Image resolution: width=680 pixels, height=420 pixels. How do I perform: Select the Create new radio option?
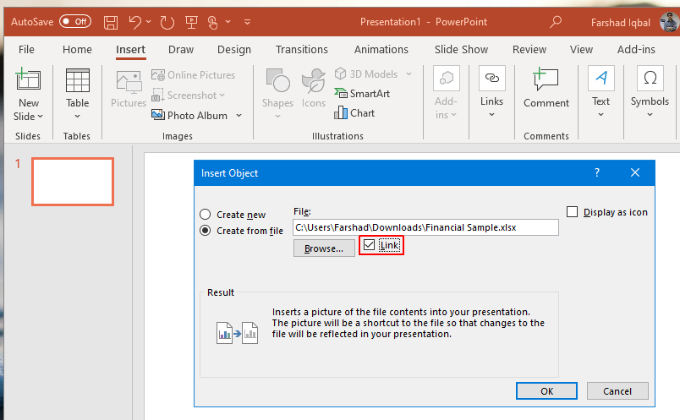click(x=205, y=215)
